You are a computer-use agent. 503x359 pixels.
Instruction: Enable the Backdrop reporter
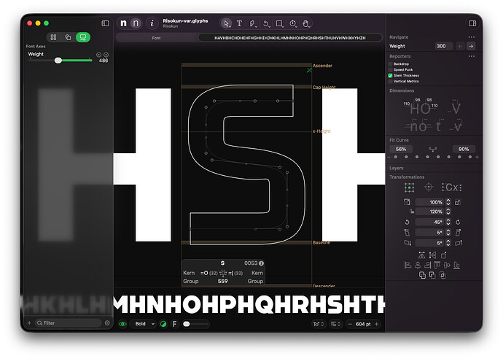click(x=391, y=64)
